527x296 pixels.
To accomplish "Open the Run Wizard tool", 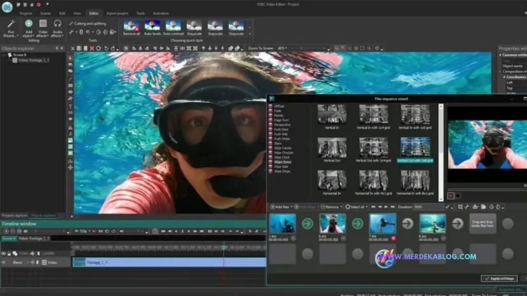I will (x=11, y=28).
